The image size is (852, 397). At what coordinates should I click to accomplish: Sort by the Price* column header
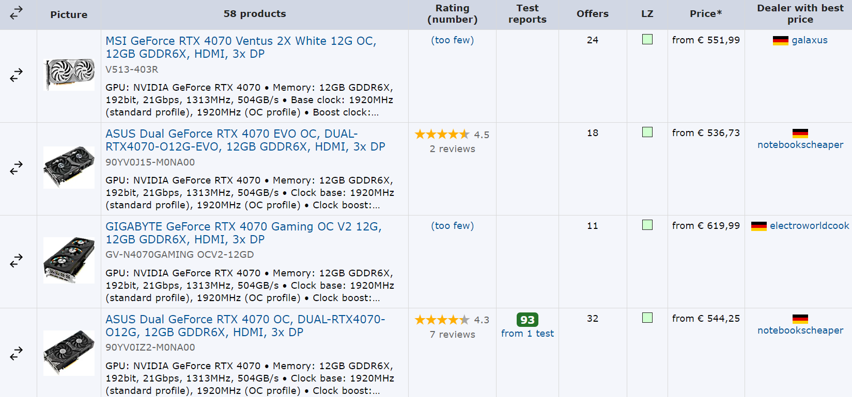tap(706, 14)
